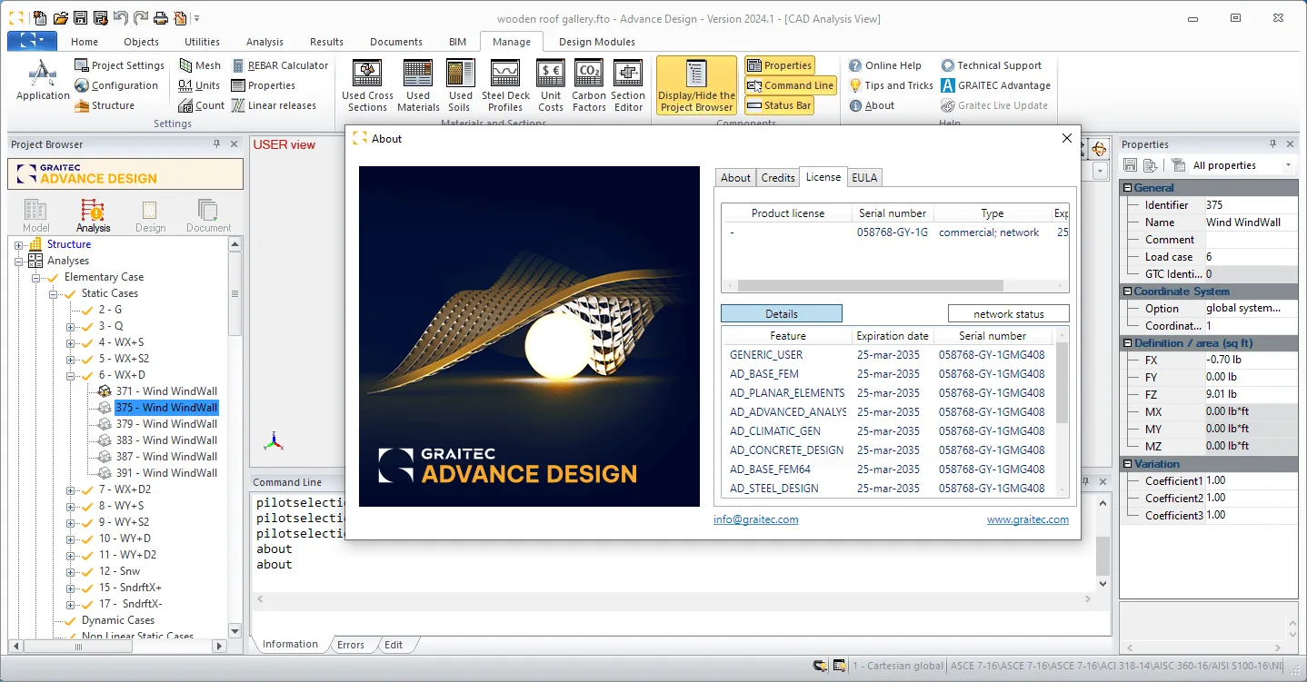Open the Application settings icon
This screenshot has width=1307, height=682.
tap(43, 82)
